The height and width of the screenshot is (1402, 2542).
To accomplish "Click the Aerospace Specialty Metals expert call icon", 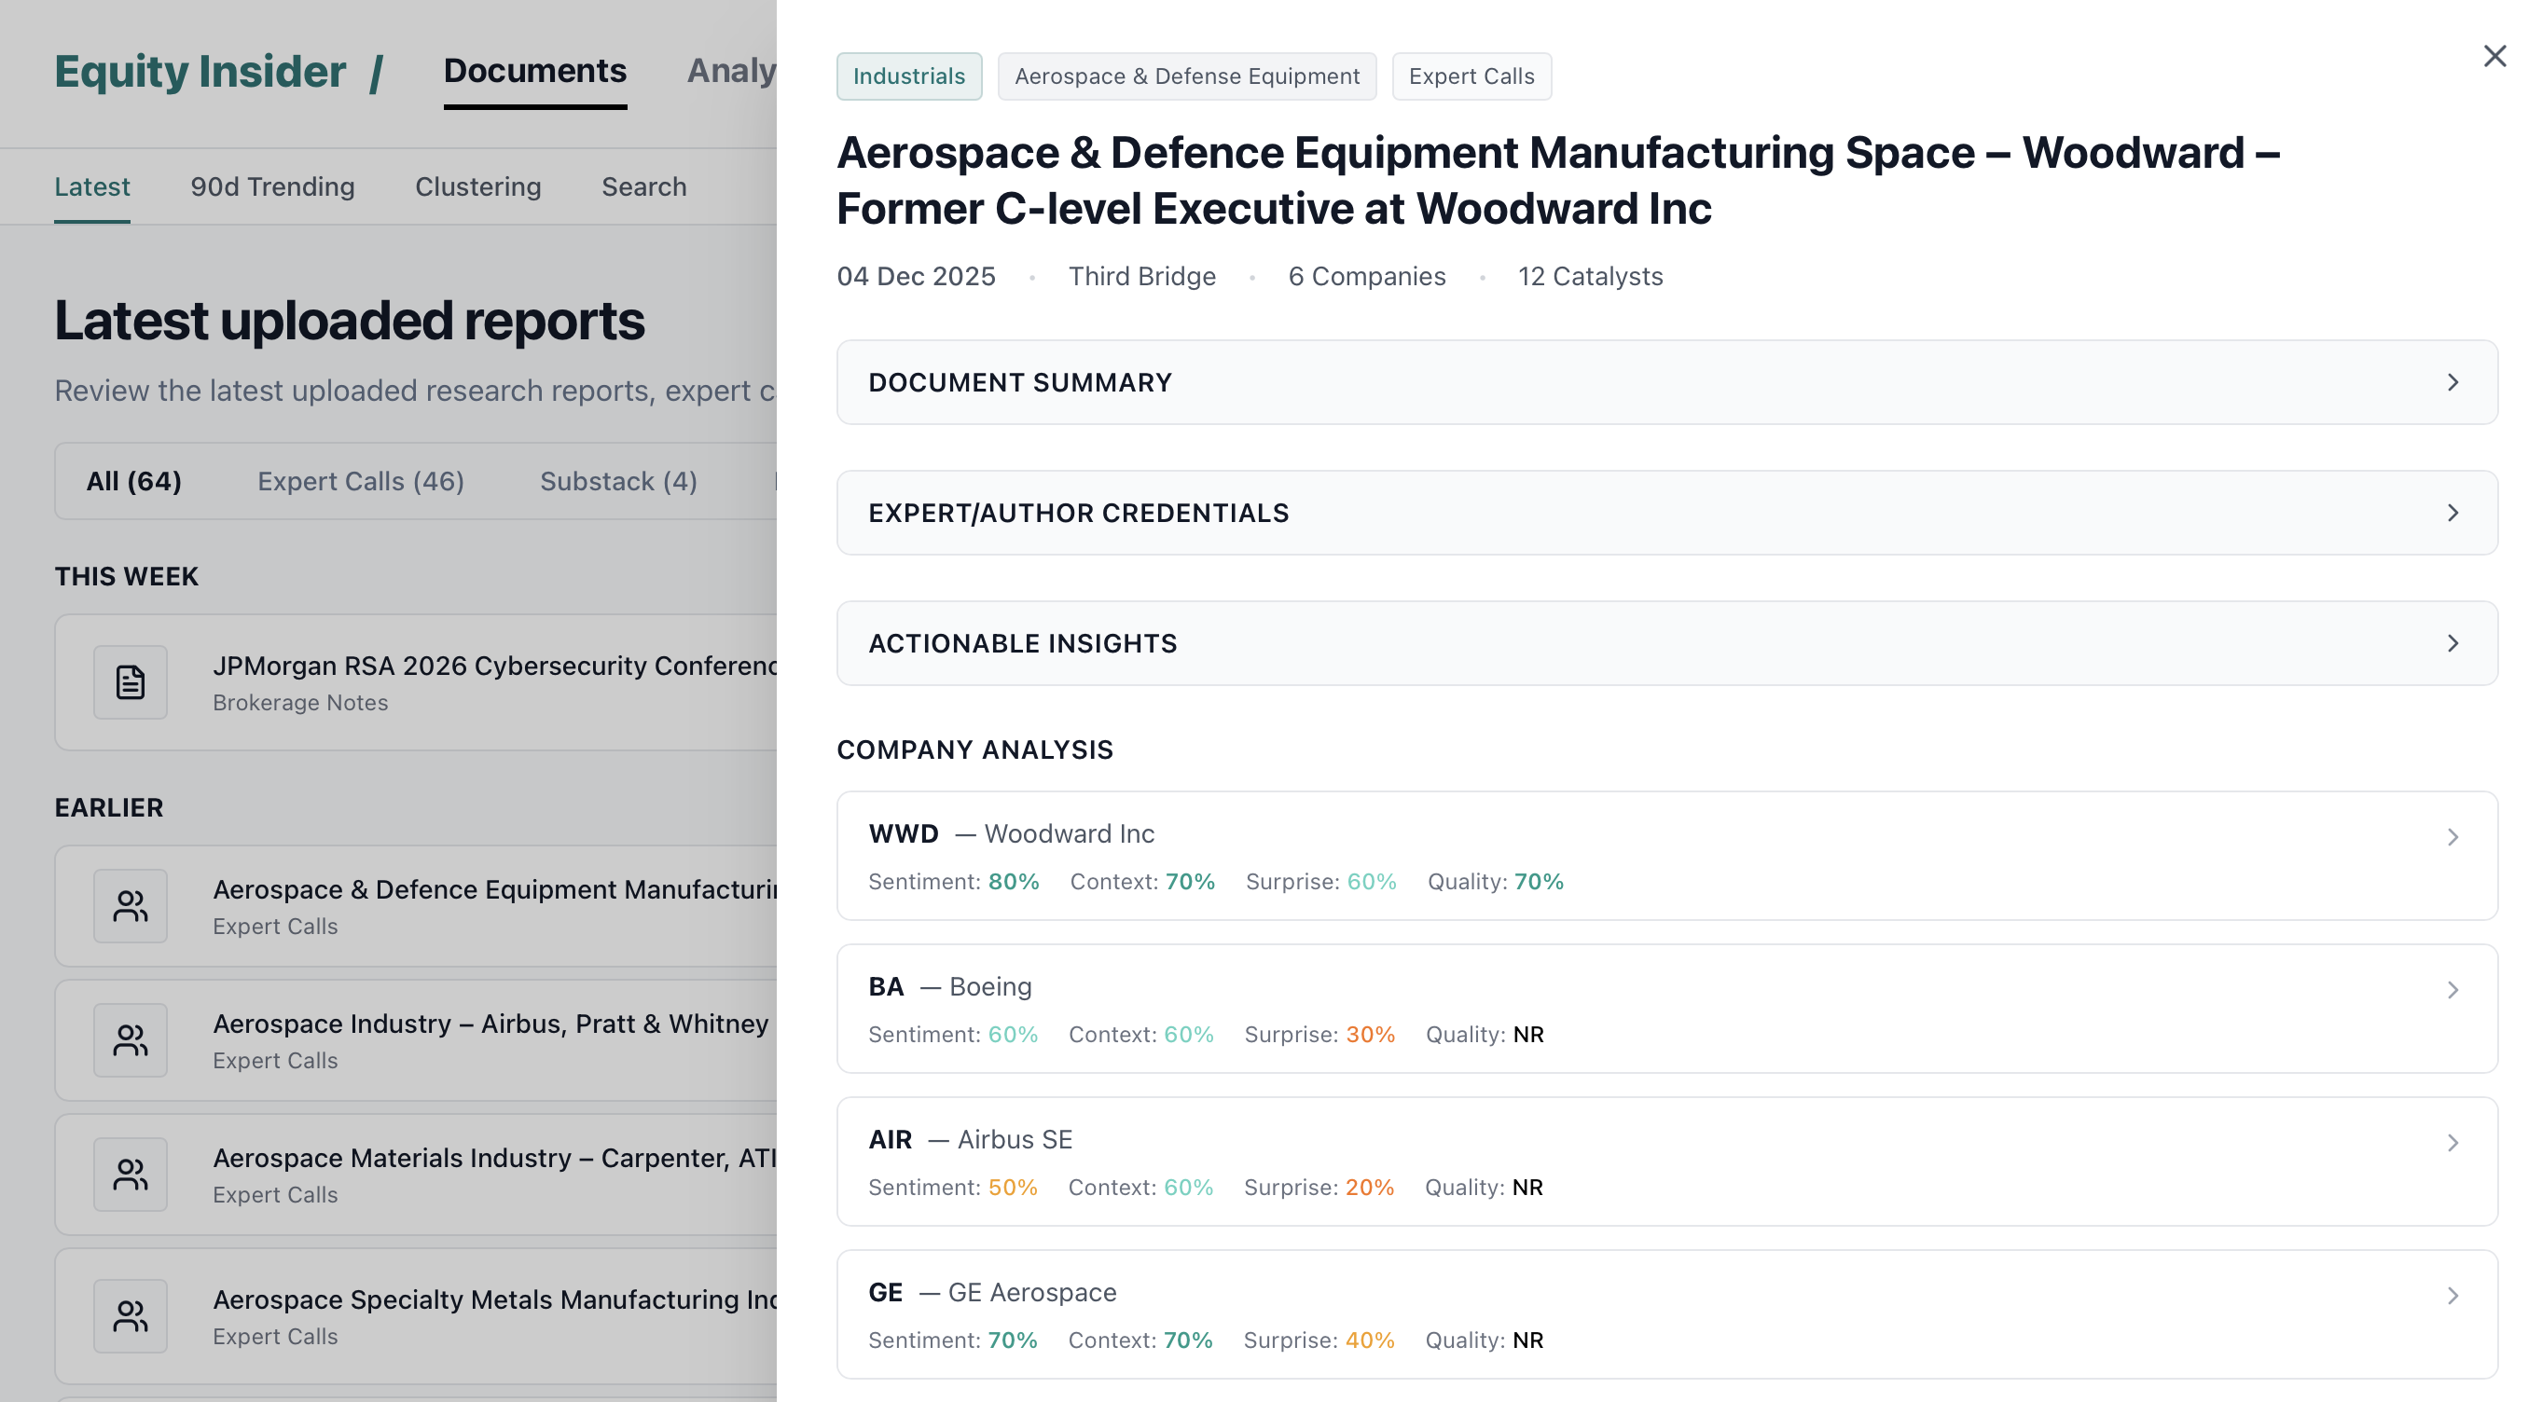I will pos(131,1316).
